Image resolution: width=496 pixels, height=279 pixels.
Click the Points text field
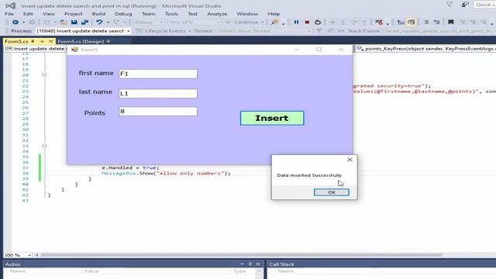pyautogui.click(x=158, y=111)
